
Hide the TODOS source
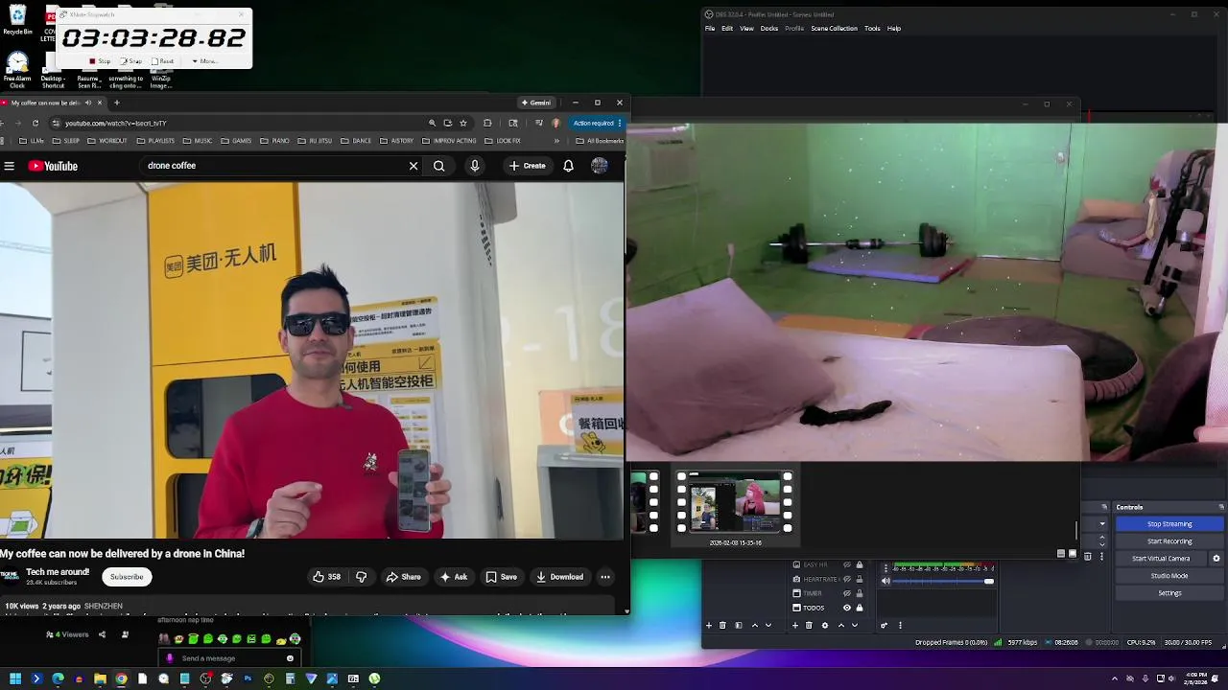[847, 608]
